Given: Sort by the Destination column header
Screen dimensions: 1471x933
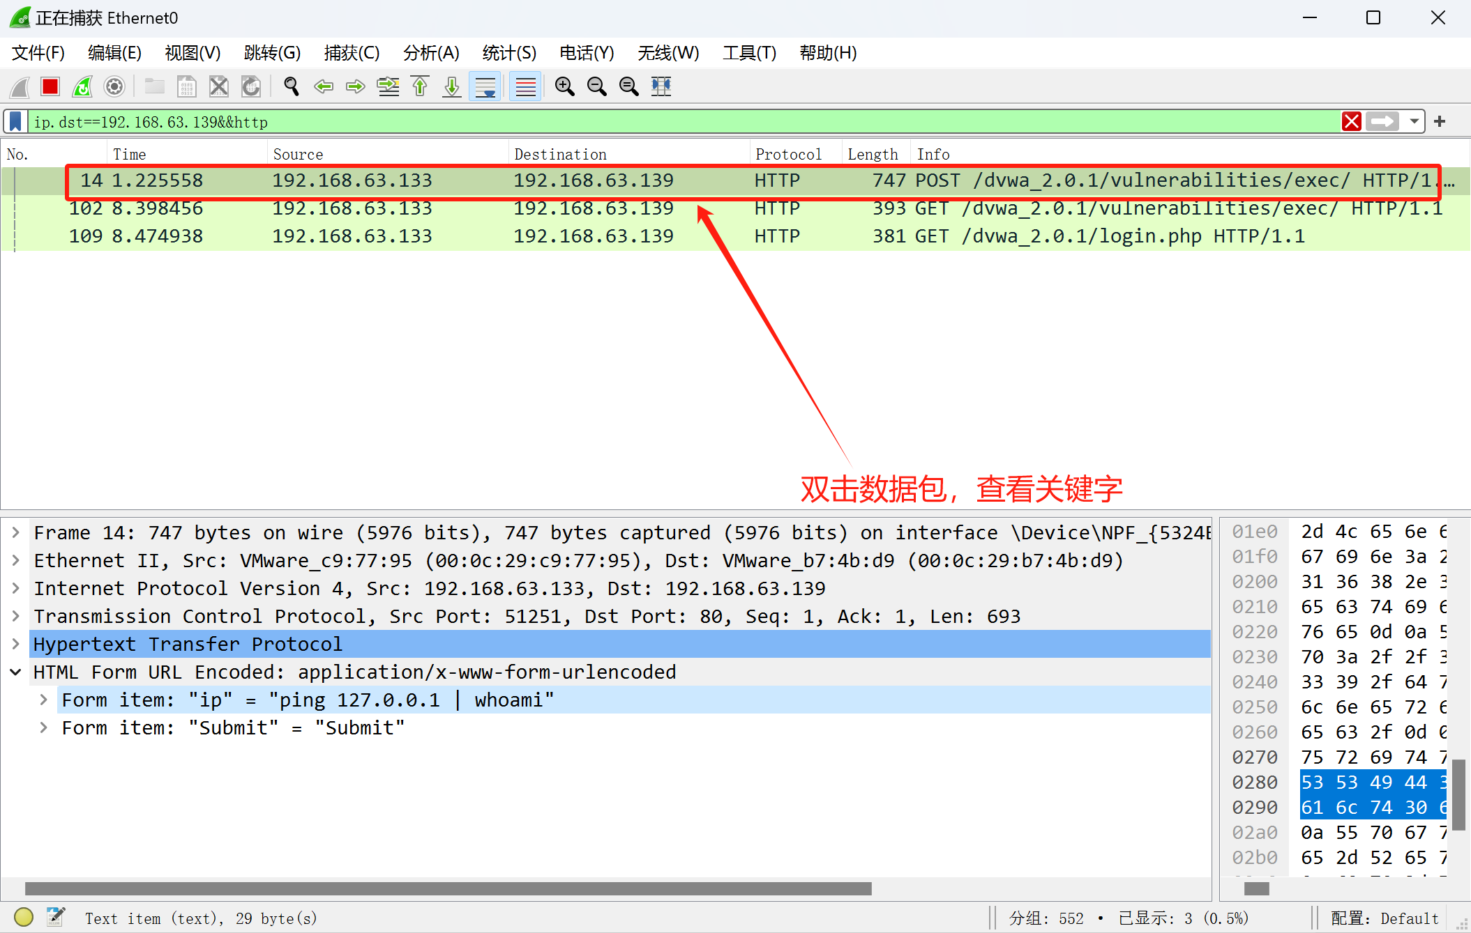Looking at the screenshot, I should point(629,154).
